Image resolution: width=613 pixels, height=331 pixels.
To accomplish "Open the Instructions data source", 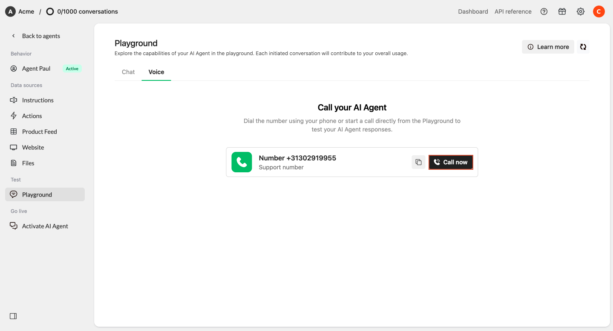I will click(45, 100).
